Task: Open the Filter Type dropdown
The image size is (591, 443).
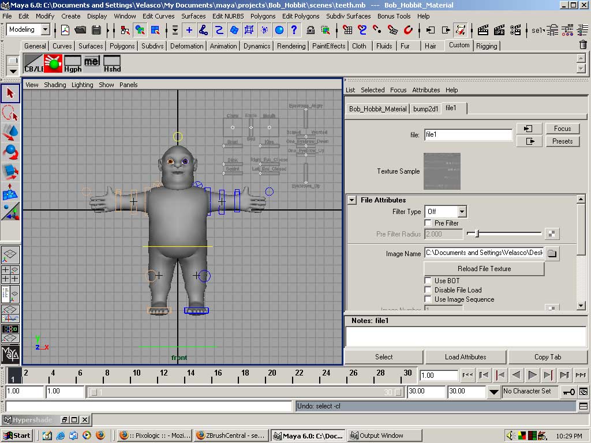Action: click(445, 212)
